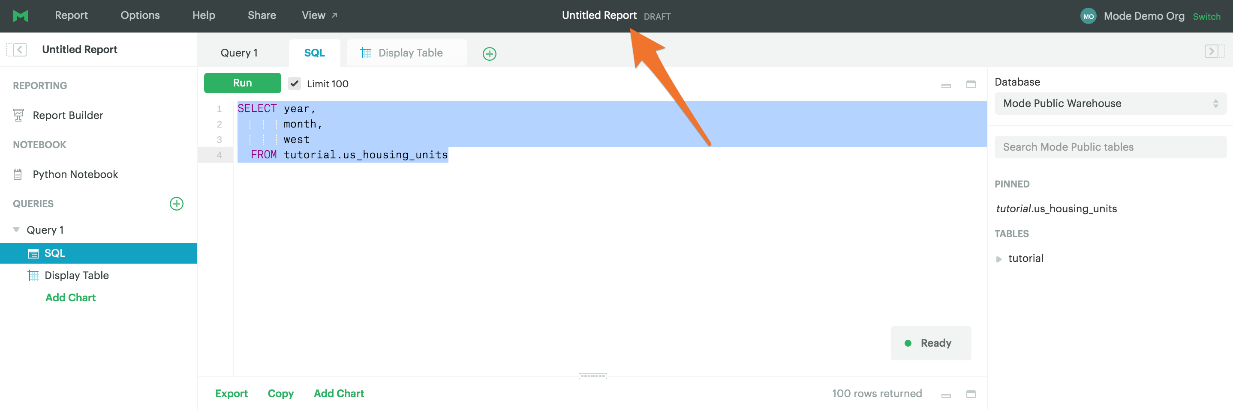
Task: Click Switch organization link
Action: pyautogui.click(x=1206, y=16)
